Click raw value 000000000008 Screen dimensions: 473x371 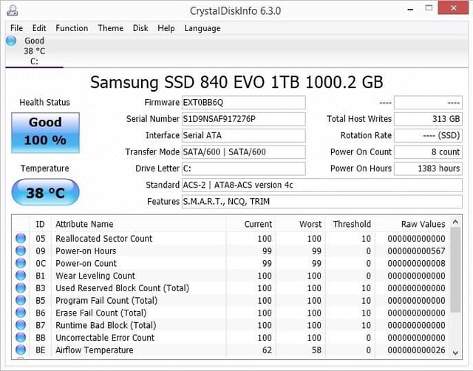point(416,263)
